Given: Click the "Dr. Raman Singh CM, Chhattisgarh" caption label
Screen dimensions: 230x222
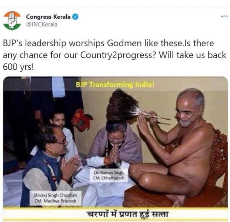Looking at the screenshot, I should (109, 175).
